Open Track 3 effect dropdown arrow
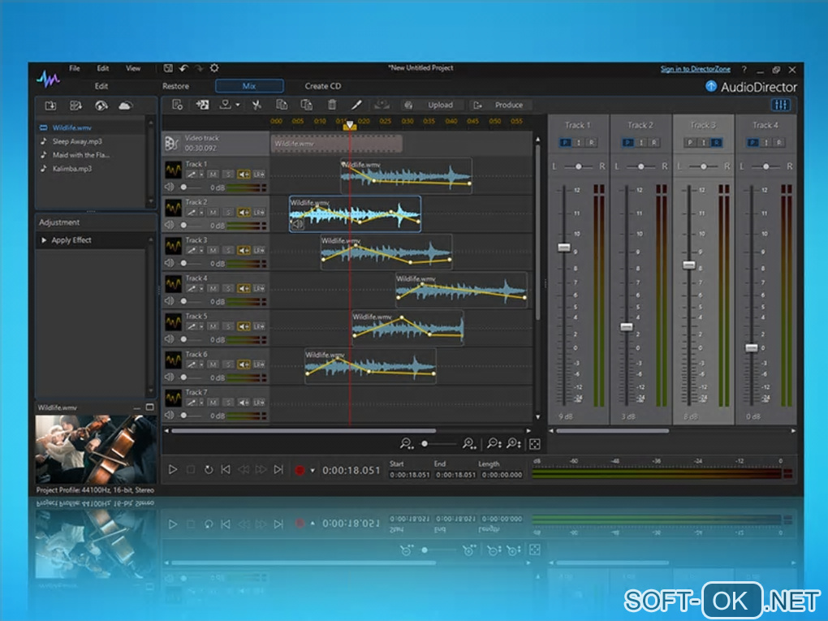The width and height of the screenshot is (828, 621). [201, 250]
